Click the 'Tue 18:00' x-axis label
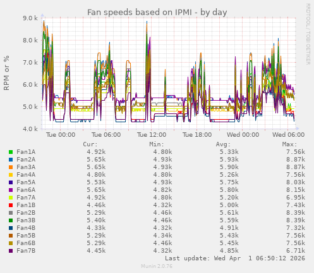The image size is (314, 273). pyautogui.click(x=197, y=135)
